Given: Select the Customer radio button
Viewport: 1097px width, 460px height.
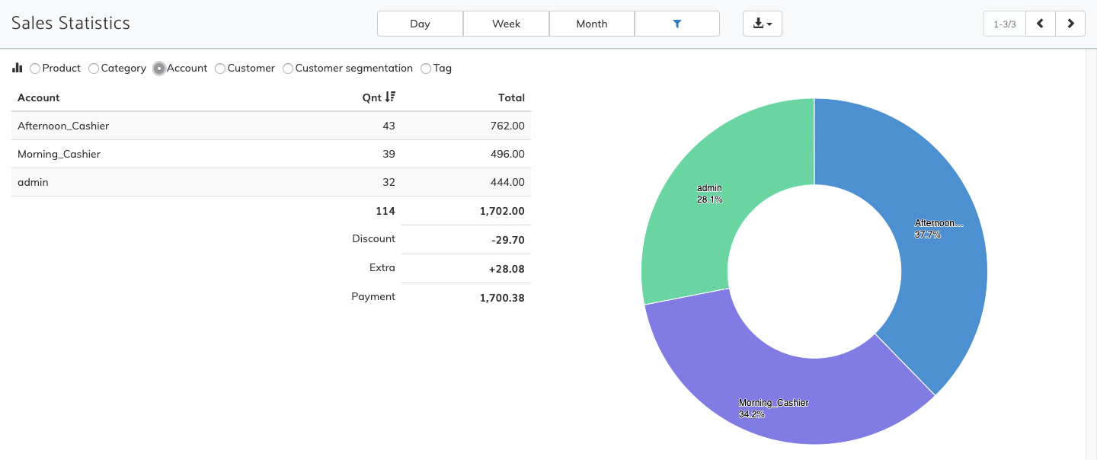Looking at the screenshot, I should [220, 69].
